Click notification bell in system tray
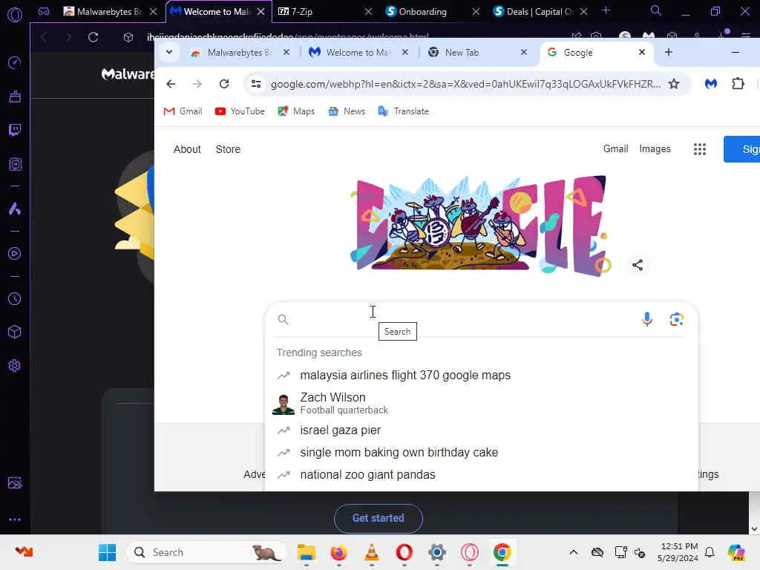Viewport: 760px width, 570px height. point(709,552)
